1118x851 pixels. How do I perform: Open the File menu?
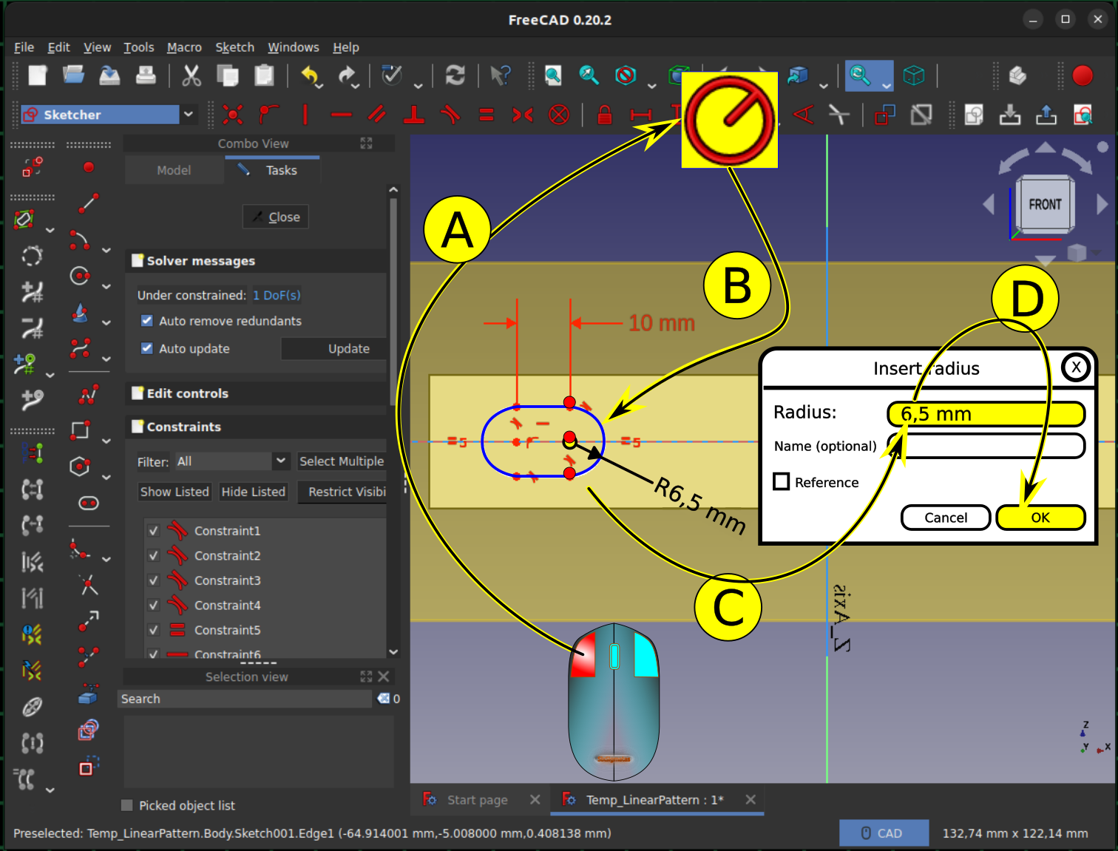(24, 47)
